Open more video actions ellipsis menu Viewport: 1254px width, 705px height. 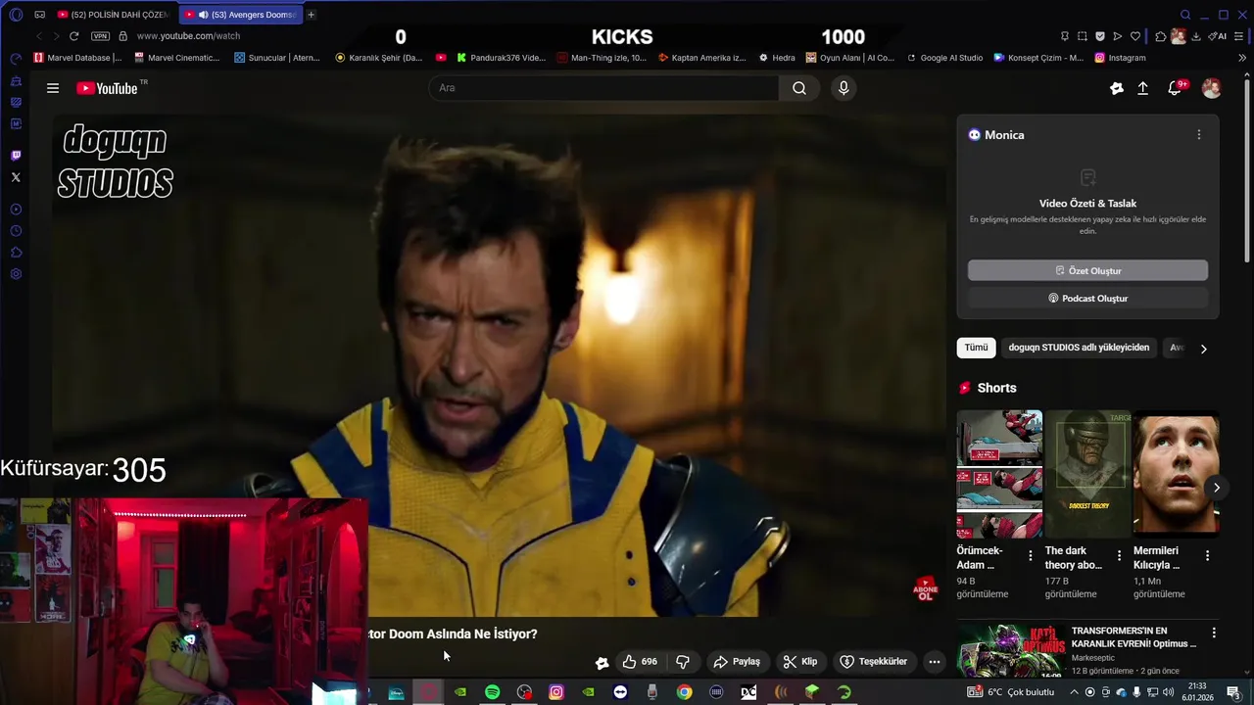(x=935, y=662)
